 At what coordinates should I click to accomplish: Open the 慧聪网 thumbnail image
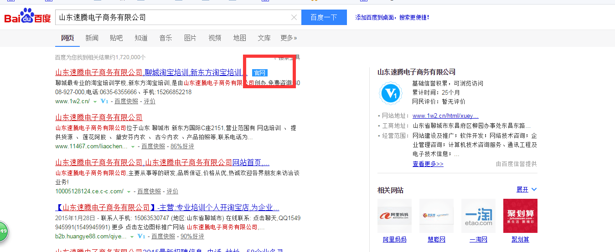[x=436, y=216]
